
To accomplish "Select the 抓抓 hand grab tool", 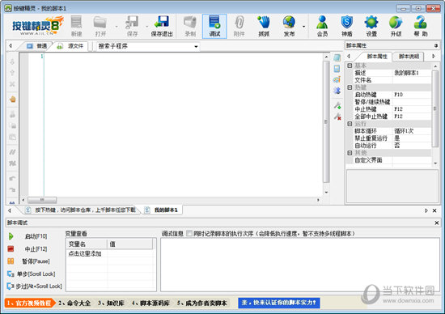I will (264, 26).
